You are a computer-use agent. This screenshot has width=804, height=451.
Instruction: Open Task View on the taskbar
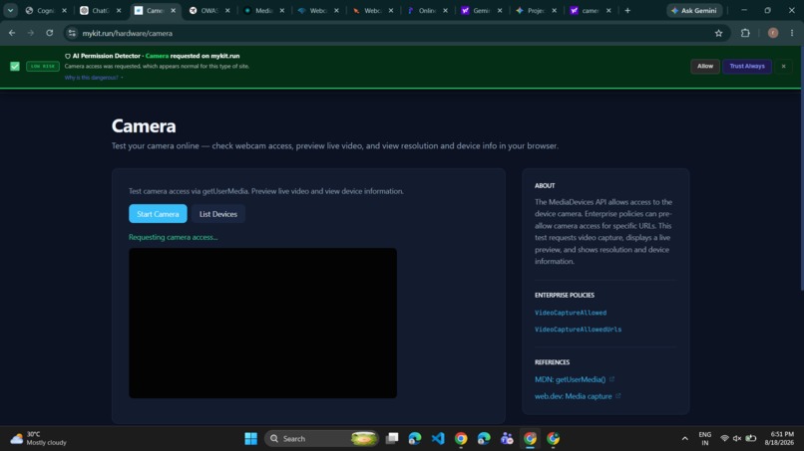click(x=392, y=438)
